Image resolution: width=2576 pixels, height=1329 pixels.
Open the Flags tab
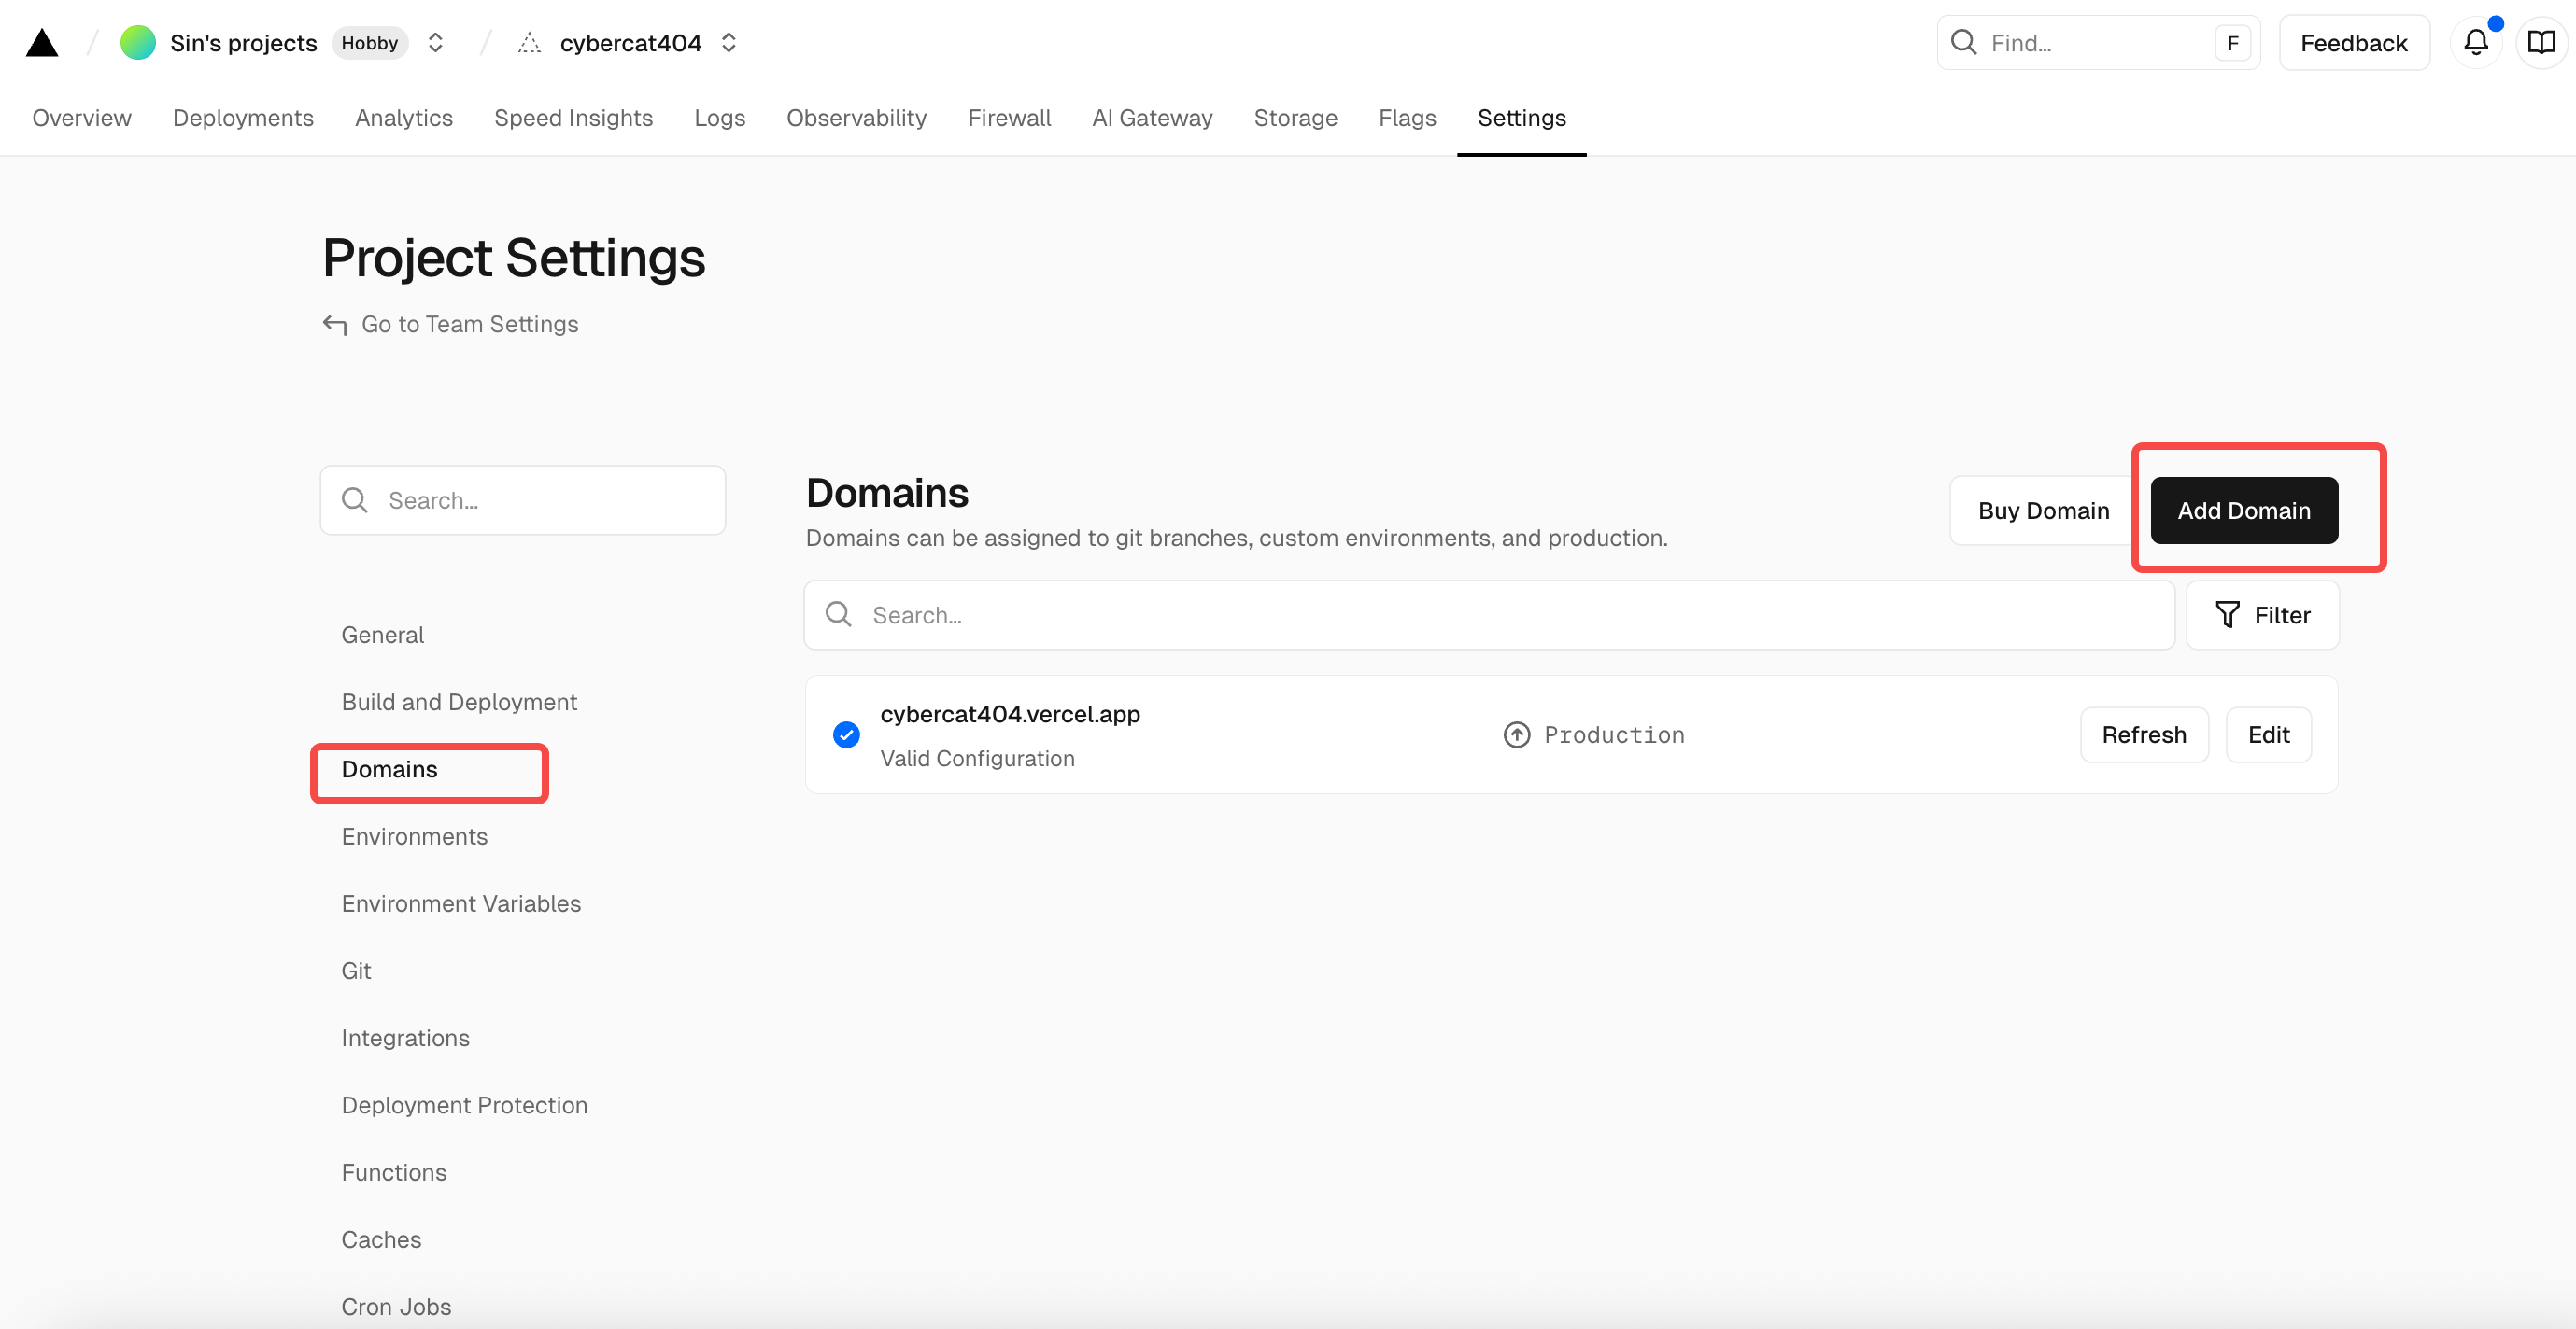(1407, 118)
